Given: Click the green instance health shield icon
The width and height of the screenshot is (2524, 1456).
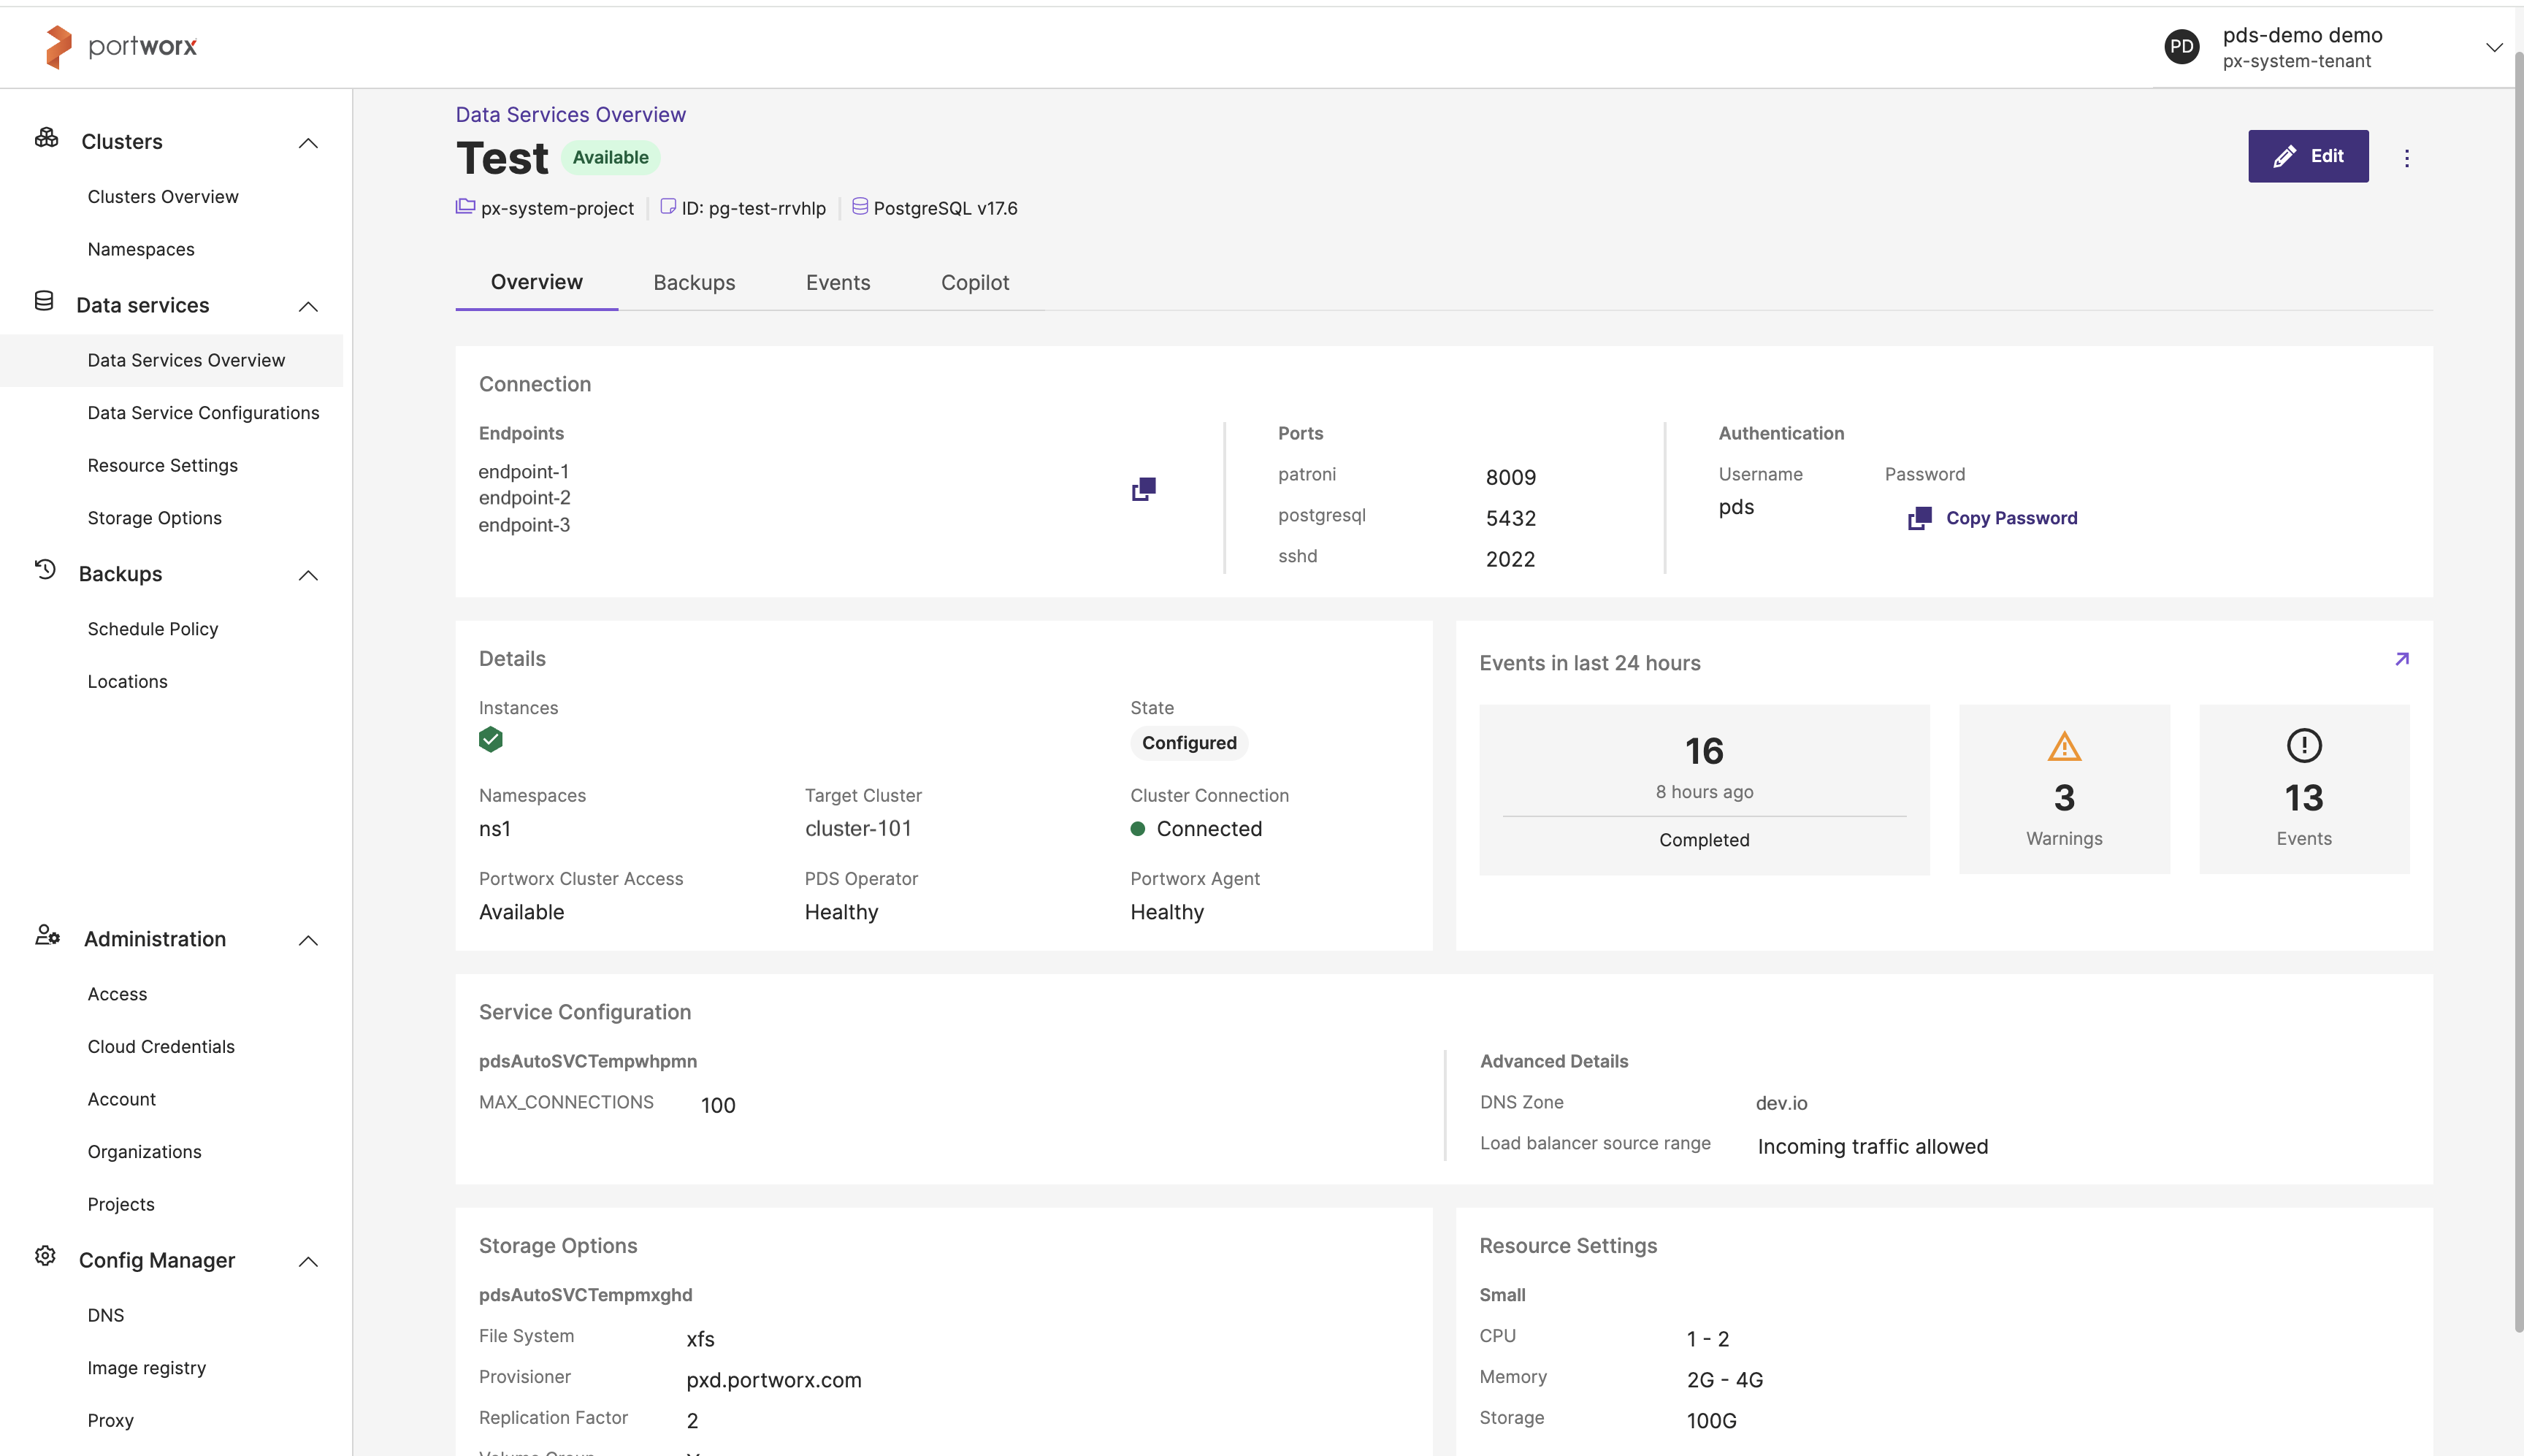Looking at the screenshot, I should pyautogui.click(x=490, y=740).
